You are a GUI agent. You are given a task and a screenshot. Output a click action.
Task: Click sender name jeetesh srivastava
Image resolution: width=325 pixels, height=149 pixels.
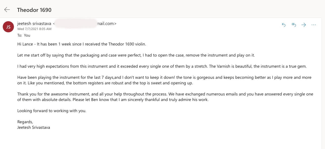34,23
